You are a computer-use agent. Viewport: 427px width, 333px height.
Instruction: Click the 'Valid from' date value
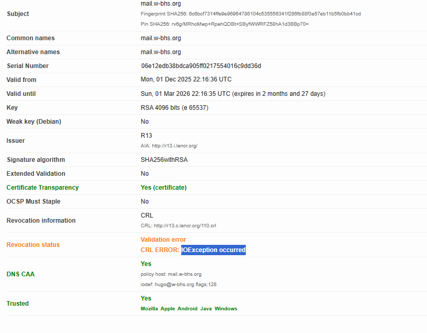pyautogui.click(x=186, y=80)
